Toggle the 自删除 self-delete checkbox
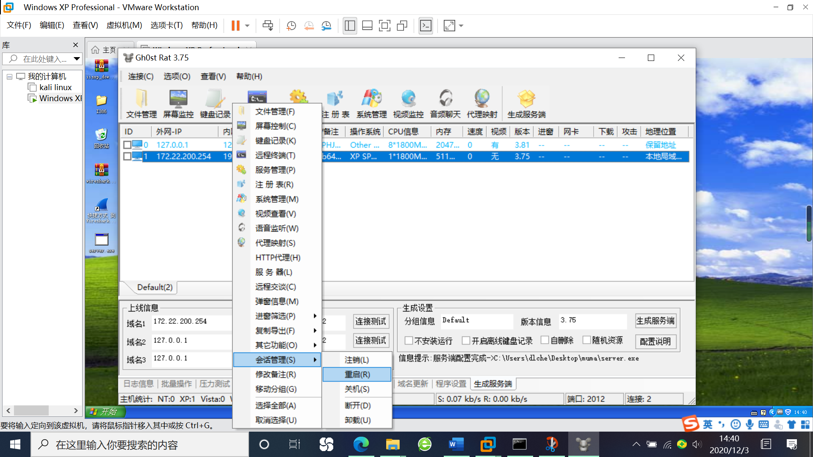 [545, 340]
